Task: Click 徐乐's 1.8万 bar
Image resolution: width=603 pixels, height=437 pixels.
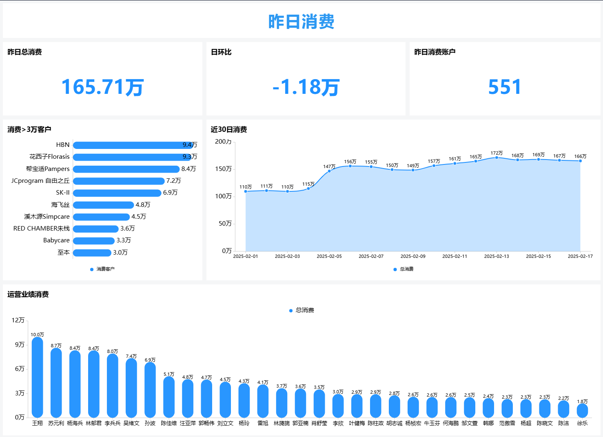Action: [x=582, y=411]
